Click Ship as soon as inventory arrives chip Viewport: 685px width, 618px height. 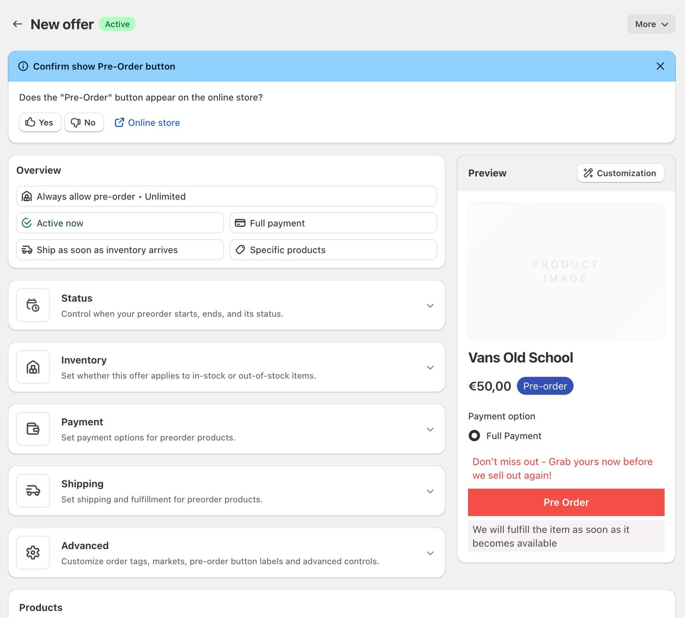[120, 250]
